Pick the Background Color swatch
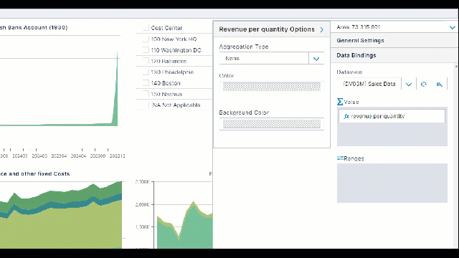Screen dimensions: 459x258 (272, 124)
